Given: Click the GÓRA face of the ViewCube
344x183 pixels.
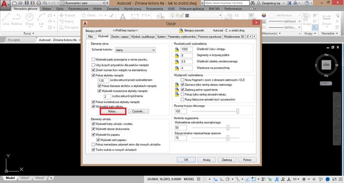Looking at the screenshot, I should (x=326, y=65).
